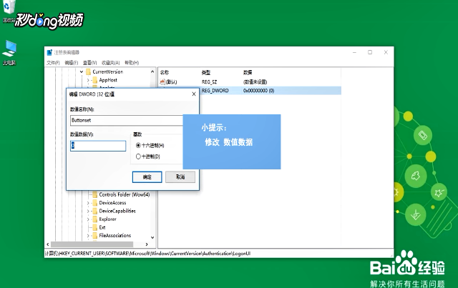Expand the DeviceAccess tree node
This screenshot has width=458, height=288.
click(88, 203)
